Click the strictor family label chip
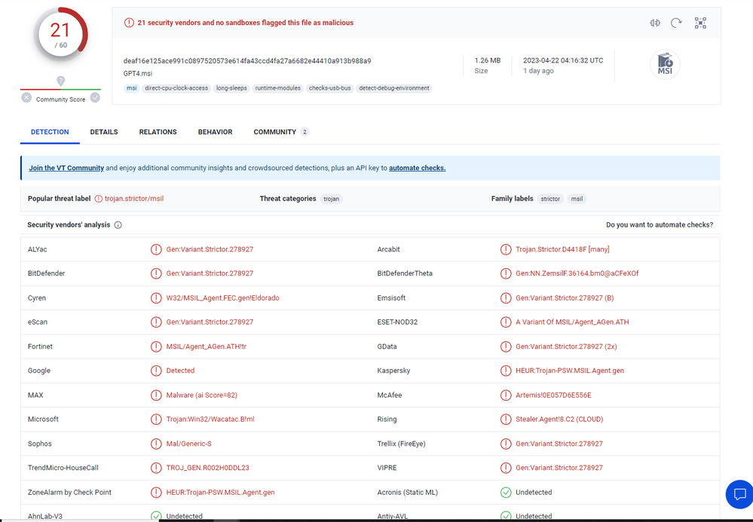The image size is (753, 522). pyautogui.click(x=550, y=199)
